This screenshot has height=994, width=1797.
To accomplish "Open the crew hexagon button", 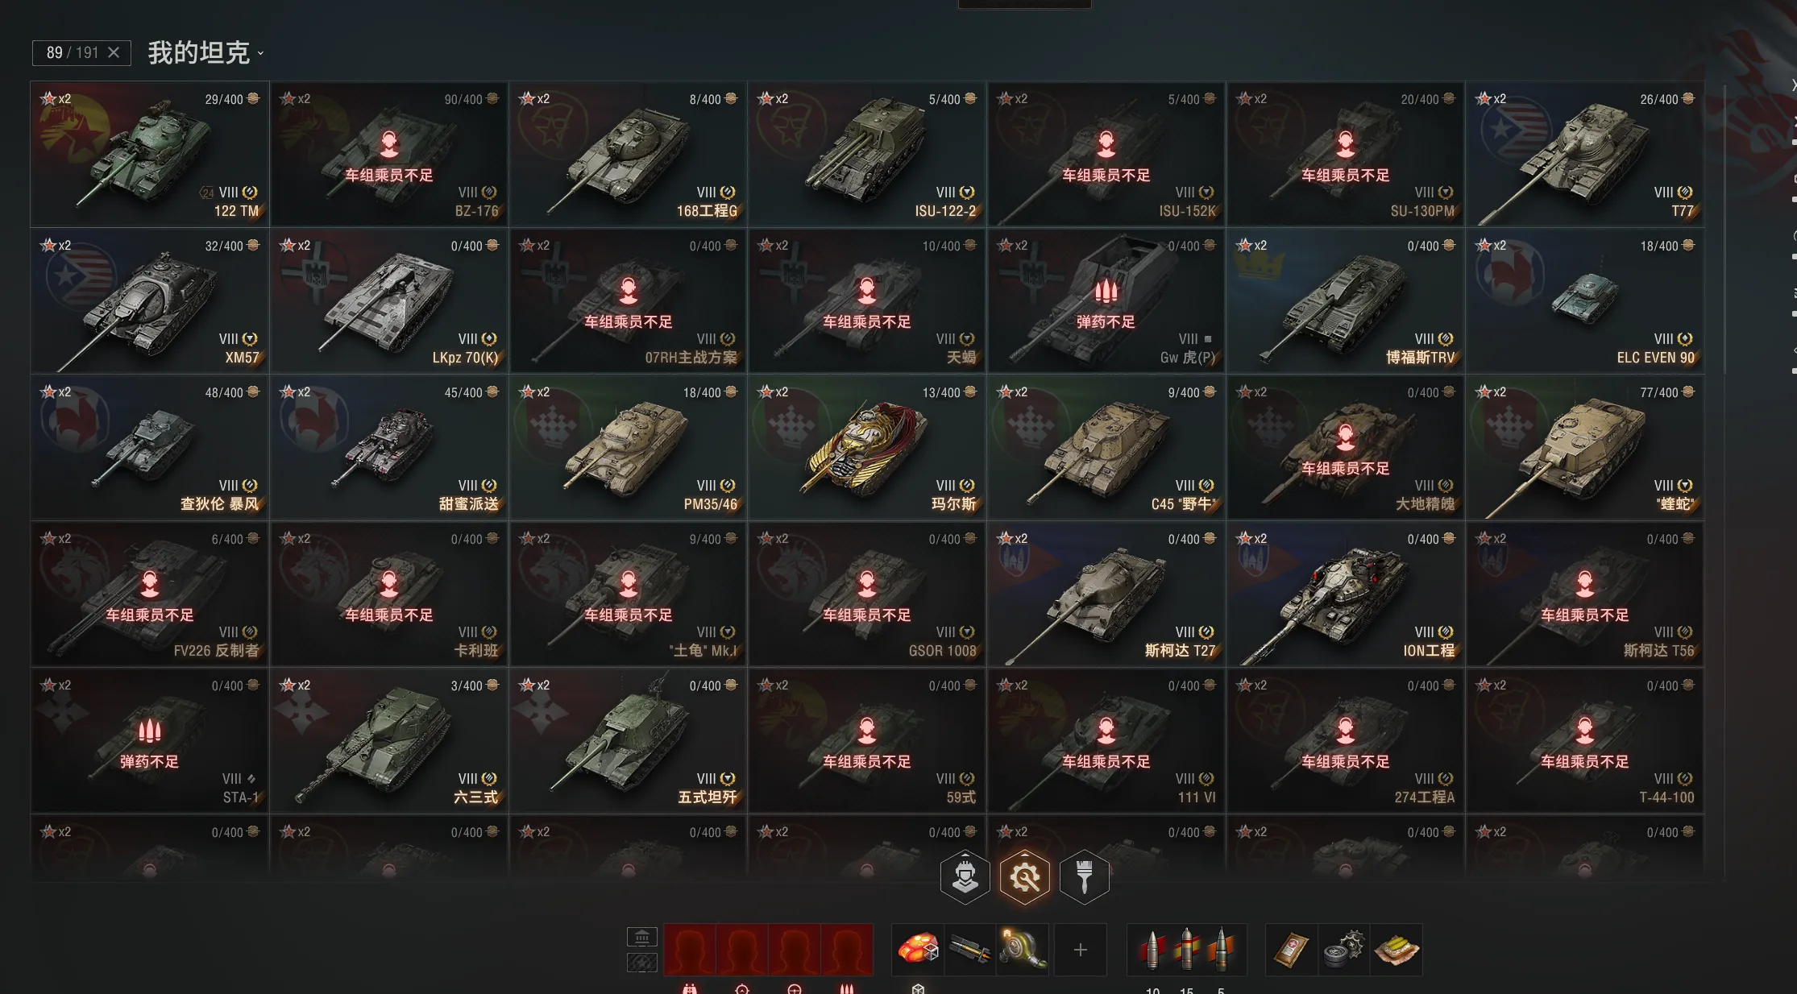I will coord(965,876).
